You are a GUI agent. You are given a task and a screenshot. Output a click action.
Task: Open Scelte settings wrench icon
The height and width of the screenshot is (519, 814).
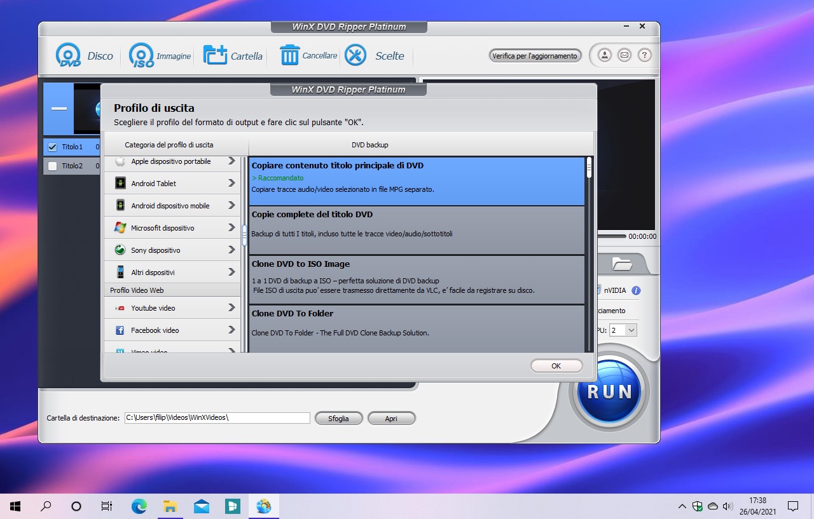tap(355, 55)
